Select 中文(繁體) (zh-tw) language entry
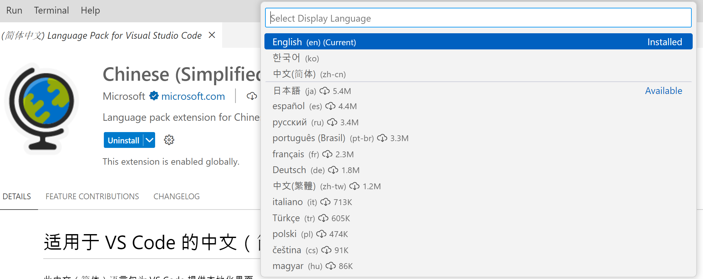This screenshot has height=279, width=703. click(x=478, y=186)
